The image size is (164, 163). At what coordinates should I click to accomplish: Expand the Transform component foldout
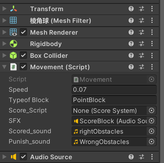coord(4,9)
